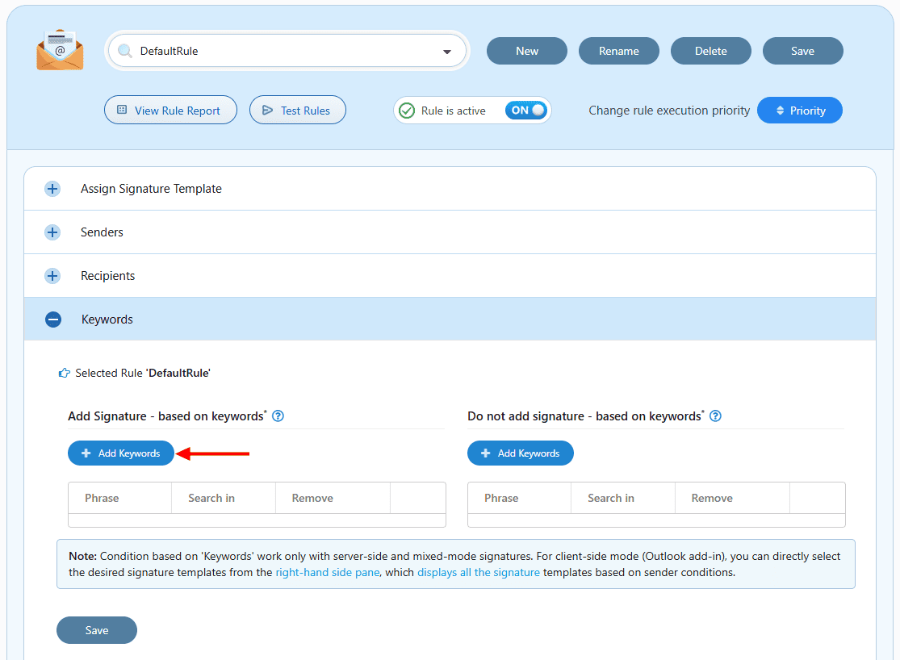
Task: Click Add Keywords under Do not add signature
Action: pos(521,453)
